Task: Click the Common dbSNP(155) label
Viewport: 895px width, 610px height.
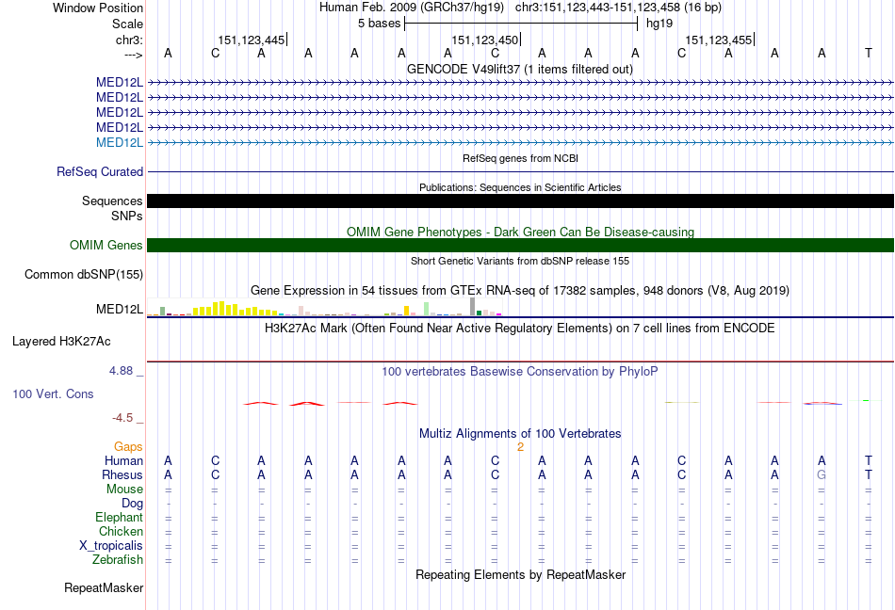Action: click(x=84, y=274)
